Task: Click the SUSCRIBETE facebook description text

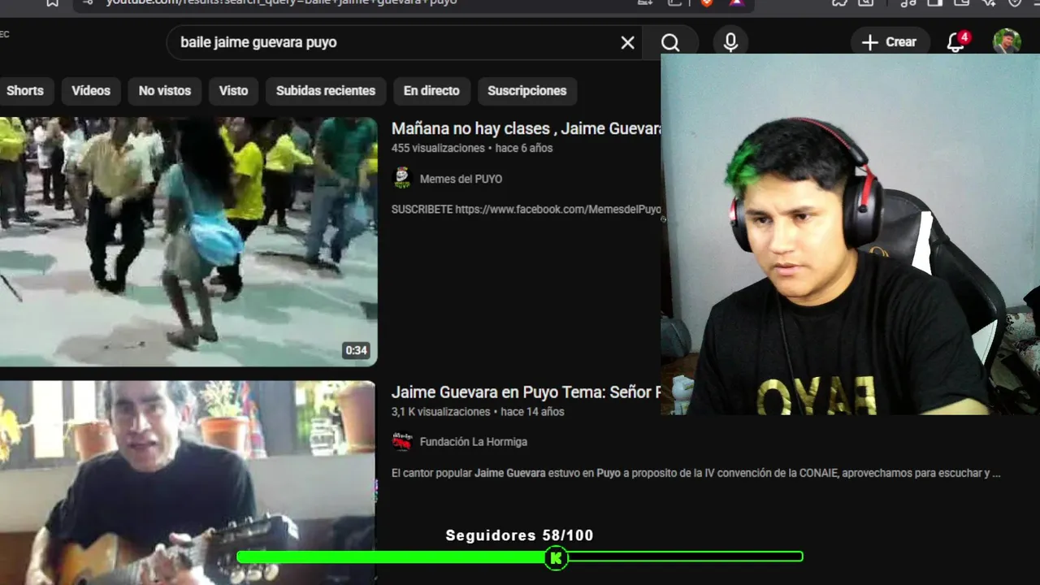Action: click(526, 210)
